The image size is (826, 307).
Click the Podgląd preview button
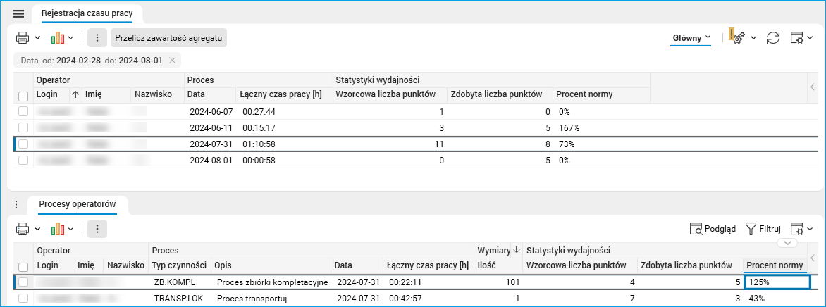click(x=713, y=229)
